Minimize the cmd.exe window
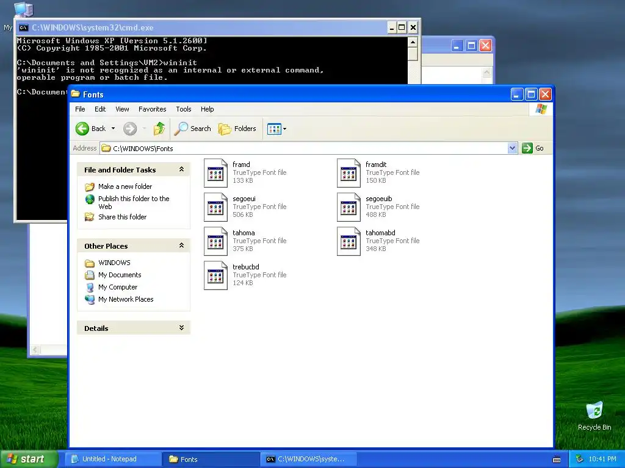 [x=391, y=27]
